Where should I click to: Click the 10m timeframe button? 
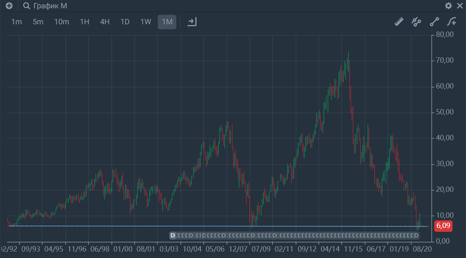[x=61, y=22]
